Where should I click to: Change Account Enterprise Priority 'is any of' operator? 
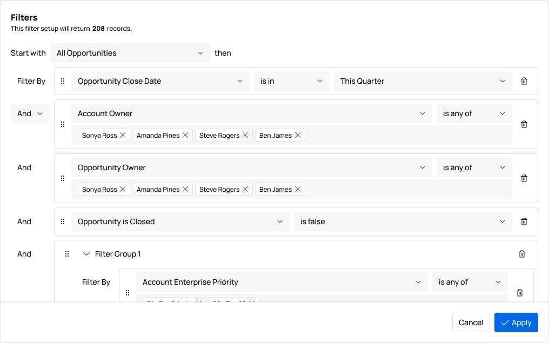(x=470, y=282)
